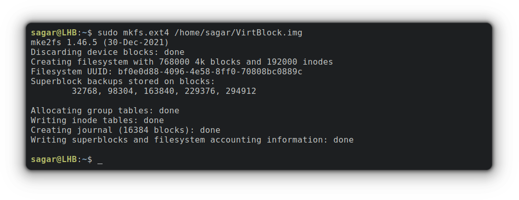Screen dimensions: 519x200
Task: Click the Writing superblocks accounting line
Action: coord(192,139)
